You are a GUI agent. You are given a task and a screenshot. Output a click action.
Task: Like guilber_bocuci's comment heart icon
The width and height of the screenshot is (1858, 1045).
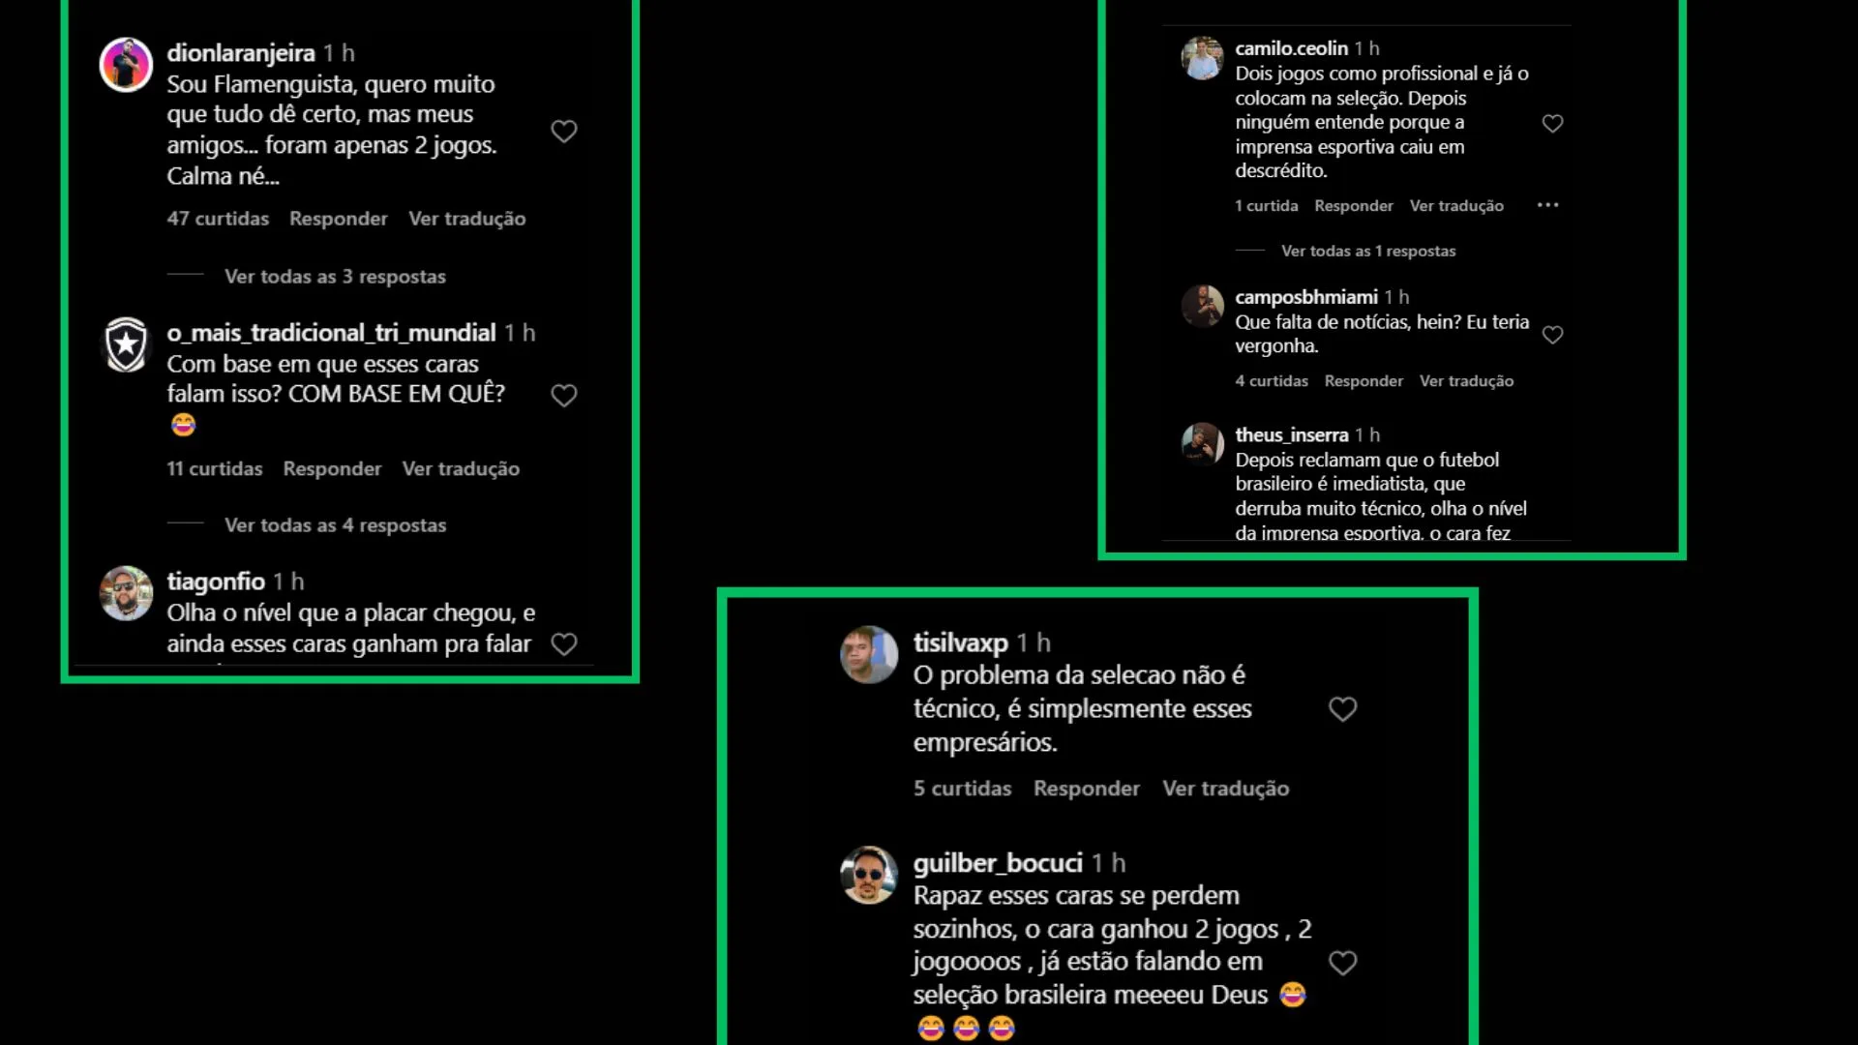1342,963
